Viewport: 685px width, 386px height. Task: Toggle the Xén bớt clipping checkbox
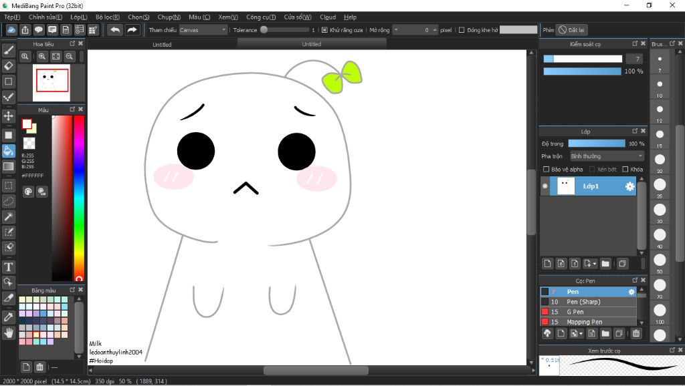(x=592, y=169)
